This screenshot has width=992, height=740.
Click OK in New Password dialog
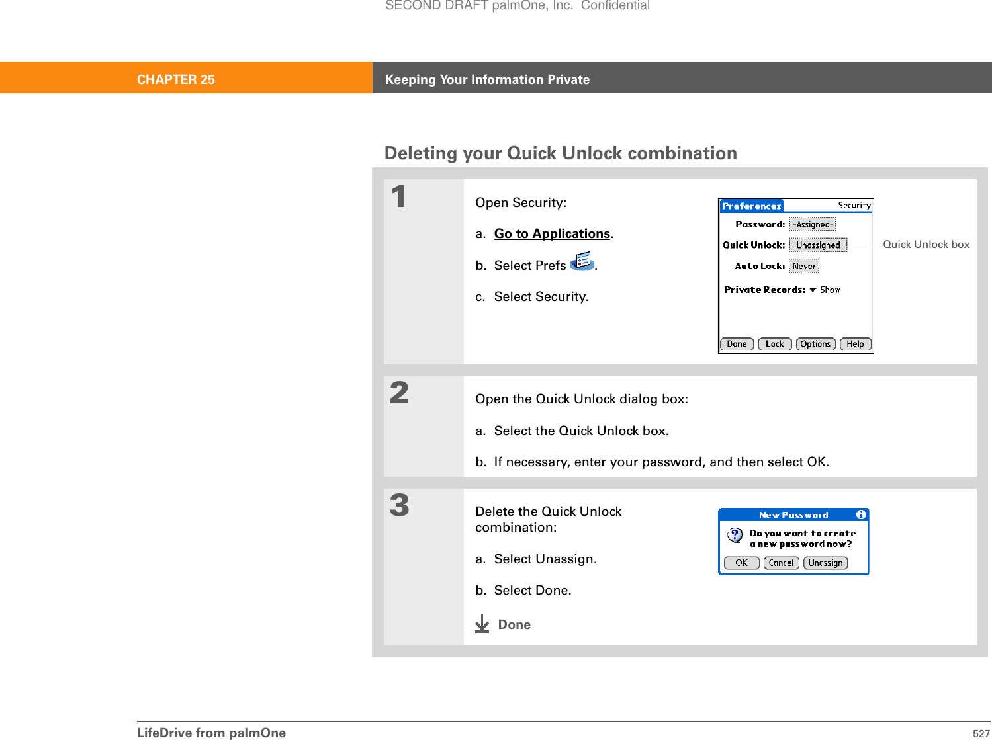click(x=742, y=563)
